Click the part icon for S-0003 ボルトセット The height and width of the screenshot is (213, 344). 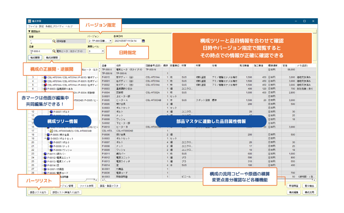48,139
